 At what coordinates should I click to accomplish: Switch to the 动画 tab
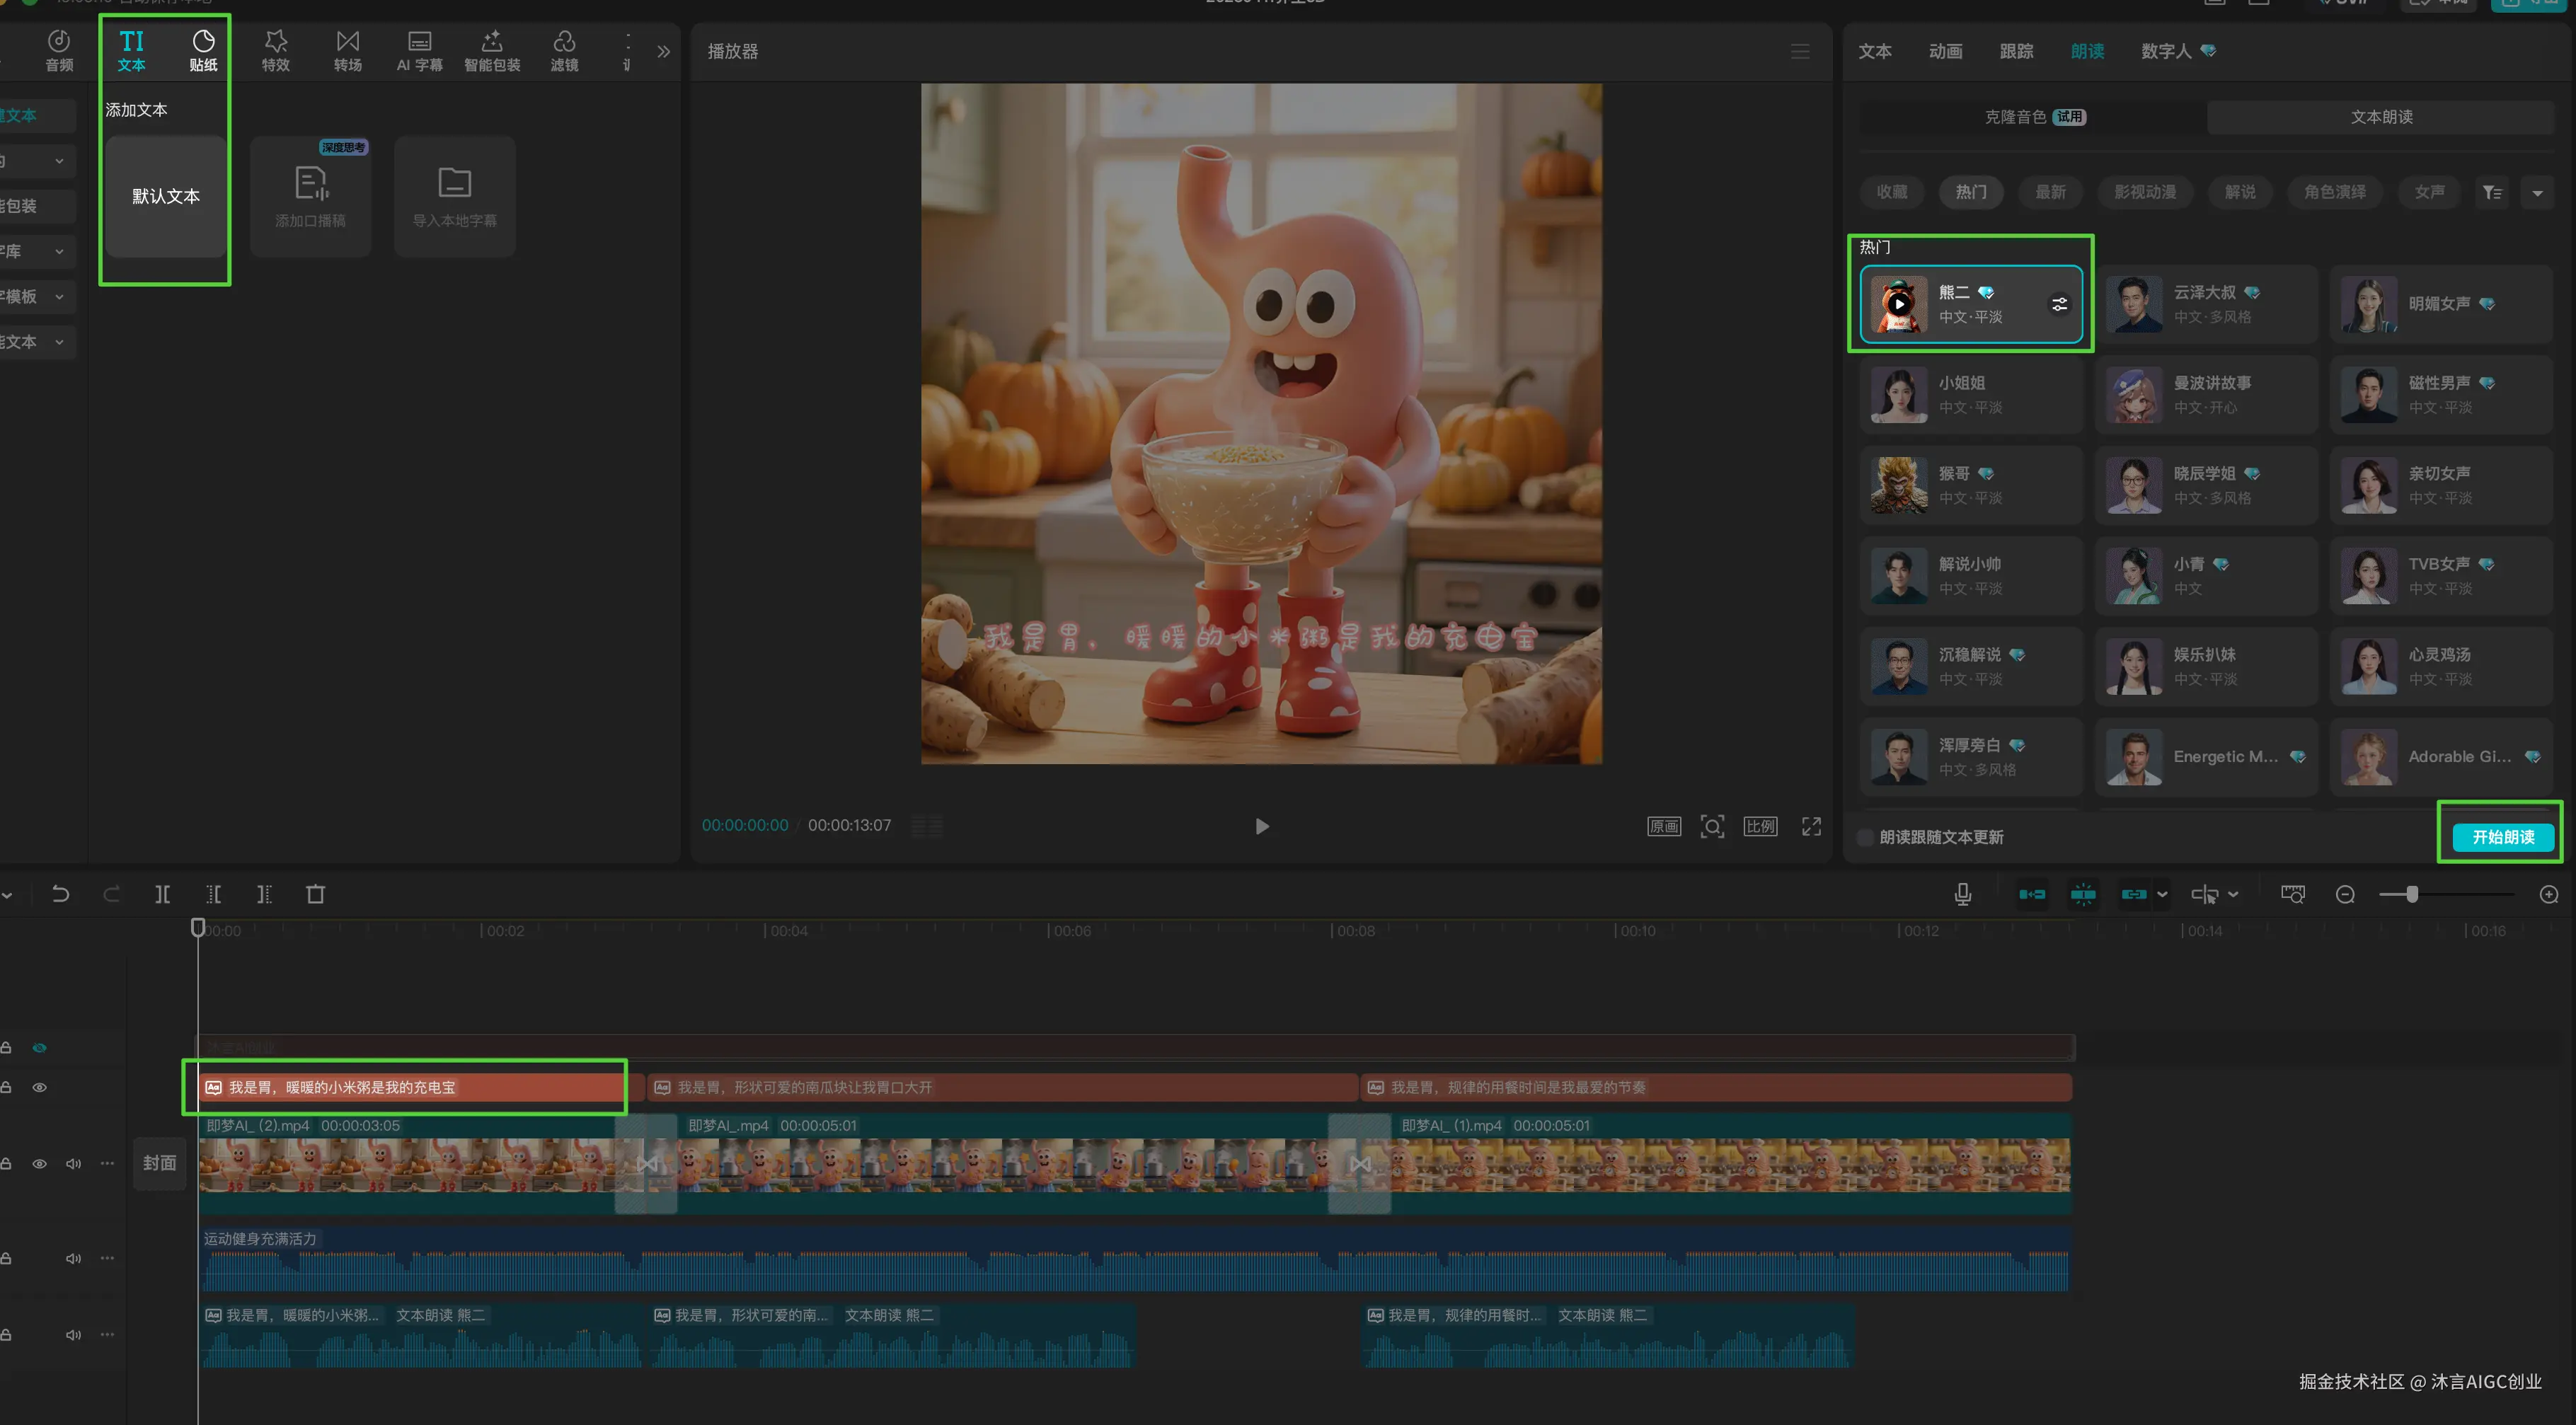click(x=1945, y=51)
